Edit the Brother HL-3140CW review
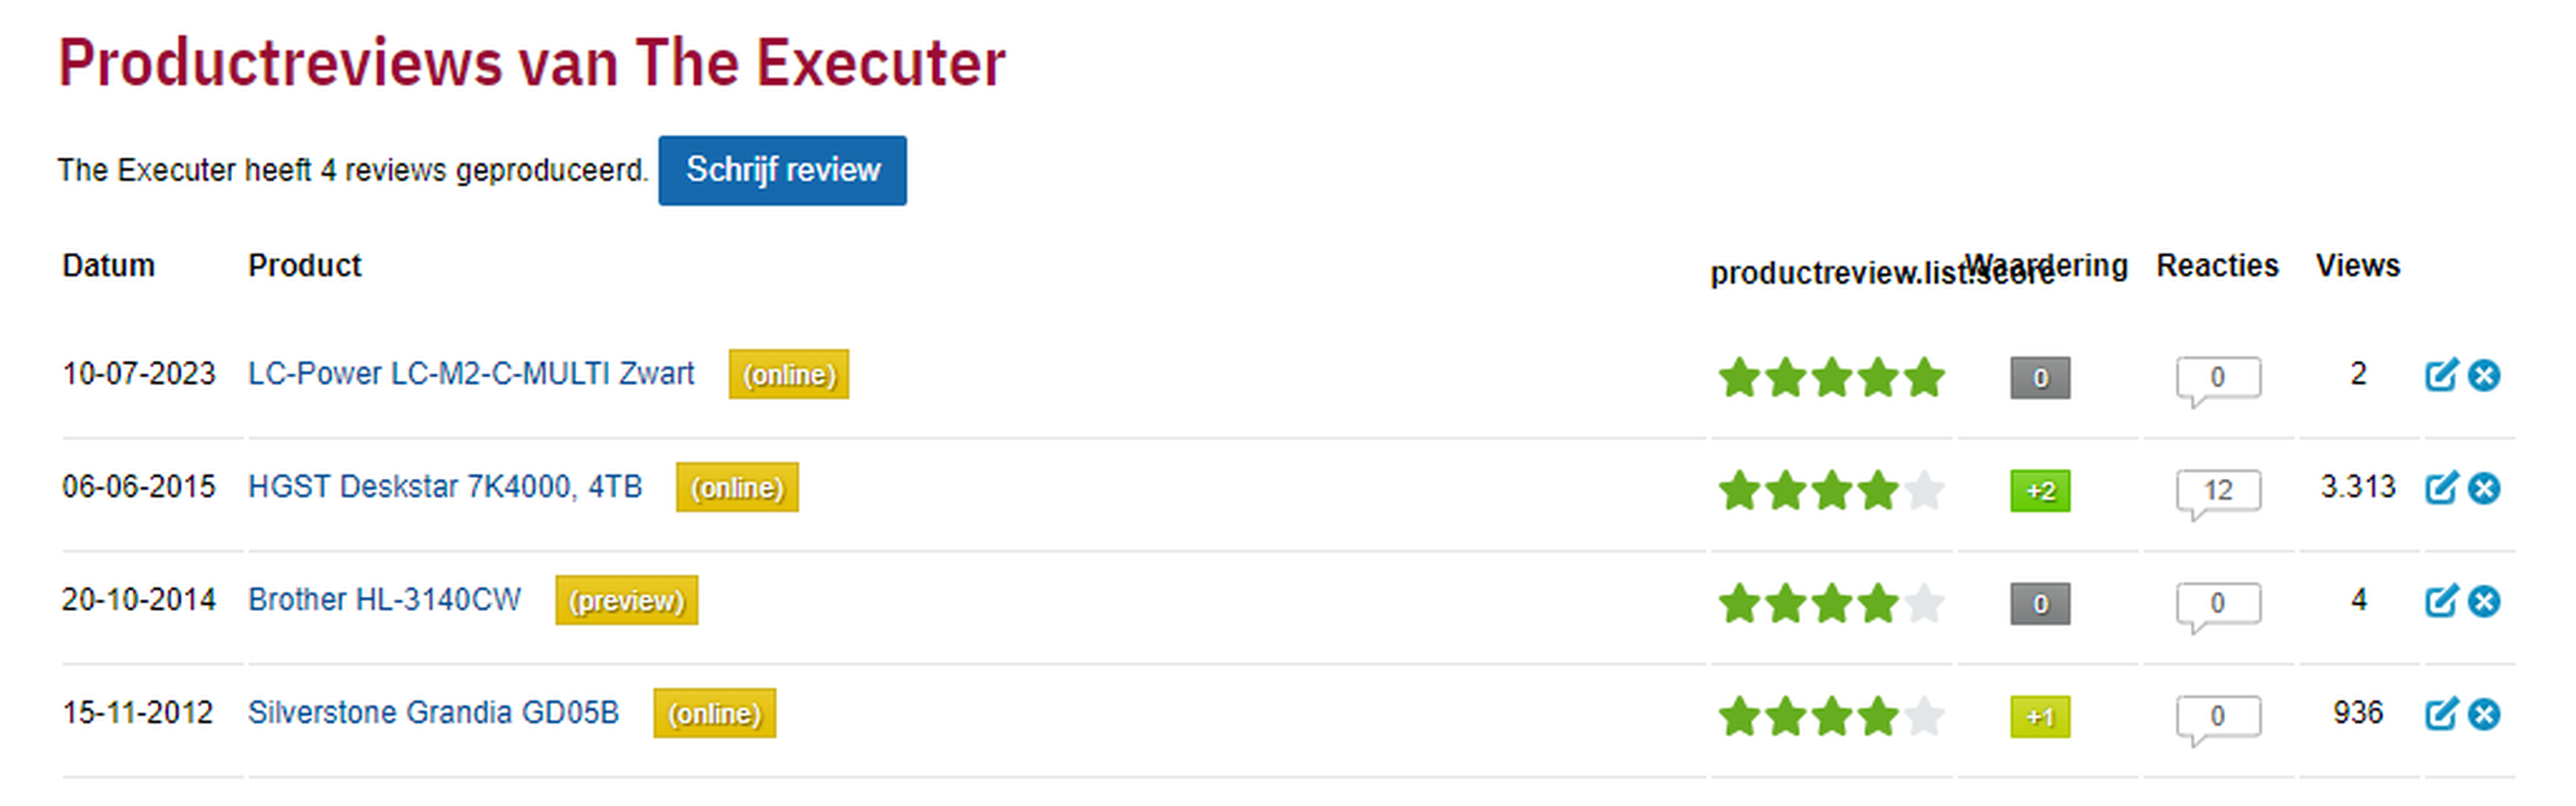Screen dimensions: 2576x806 2440,602
